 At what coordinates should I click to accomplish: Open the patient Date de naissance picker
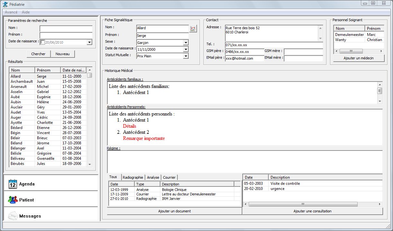(x=186, y=49)
